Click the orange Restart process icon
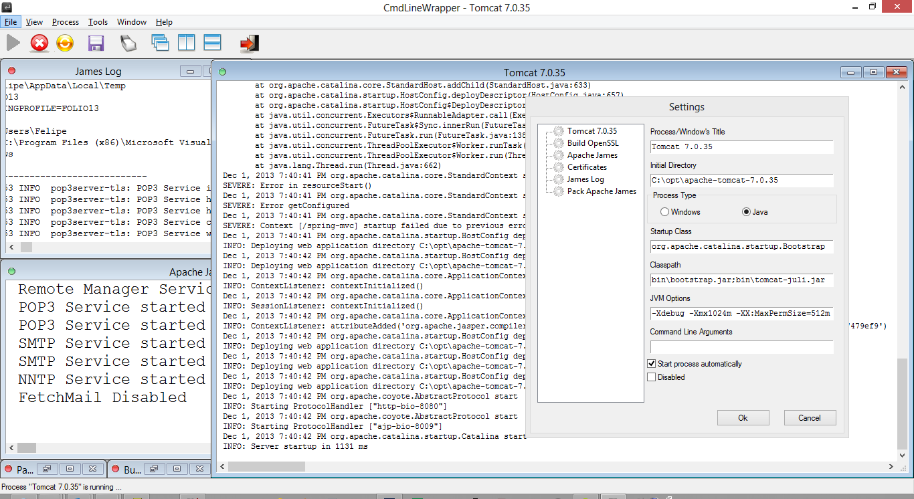The height and width of the screenshot is (499, 914). click(x=65, y=43)
